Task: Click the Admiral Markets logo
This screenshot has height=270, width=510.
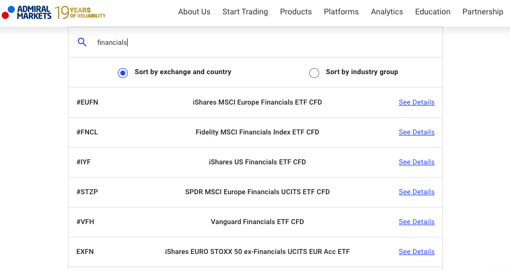Action: coord(27,12)
